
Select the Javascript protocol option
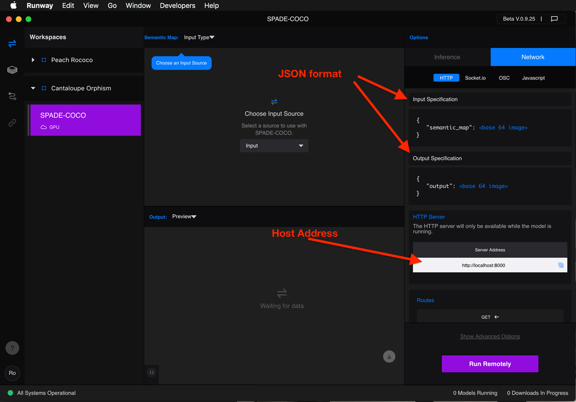(x=533, y=78)
